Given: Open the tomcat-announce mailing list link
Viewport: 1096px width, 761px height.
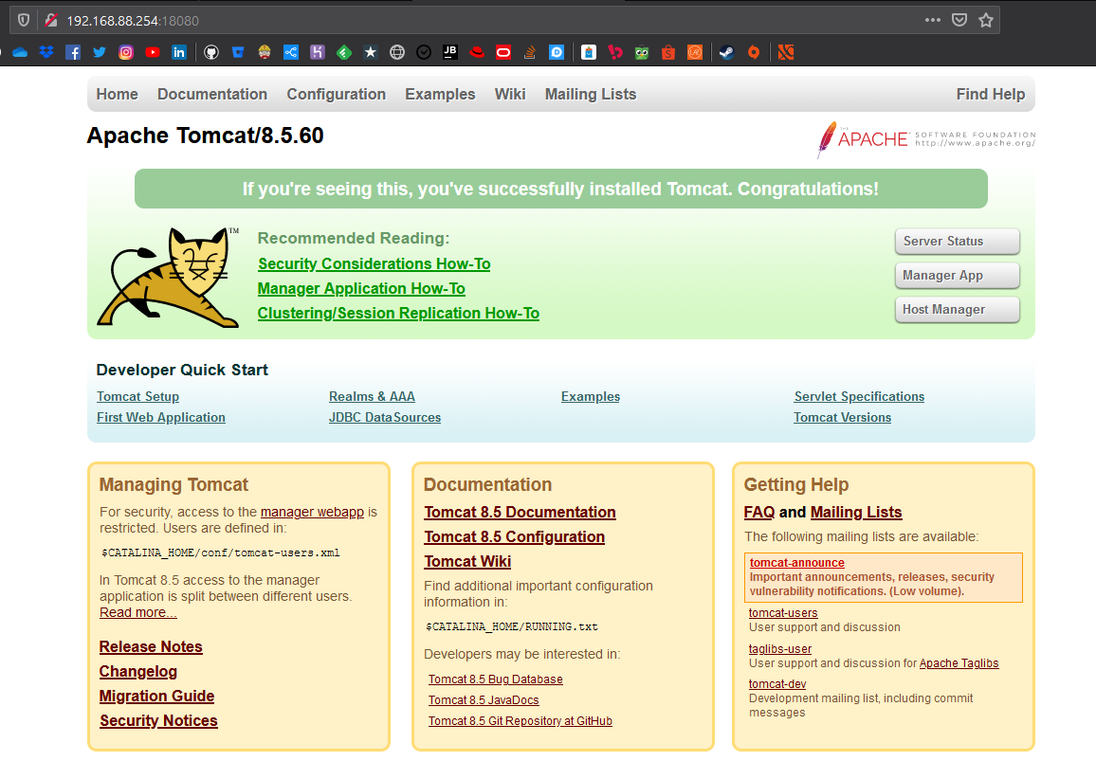Looking at the screenshot, I should (x=796, y=563).
